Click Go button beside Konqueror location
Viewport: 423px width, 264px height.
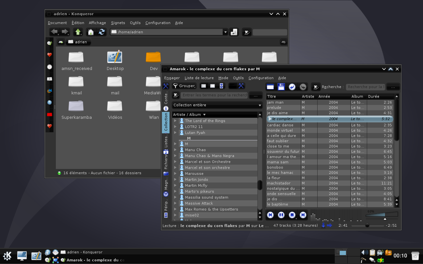point(234,32)
